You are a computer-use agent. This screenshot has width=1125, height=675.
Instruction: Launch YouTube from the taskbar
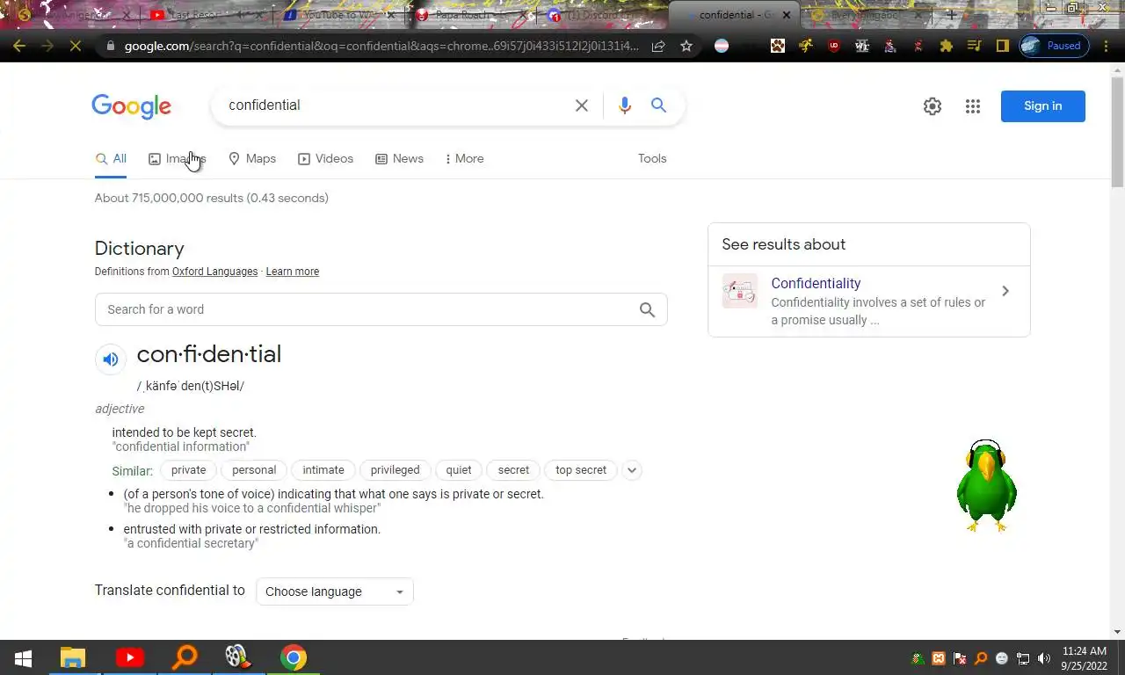[129, 657]
